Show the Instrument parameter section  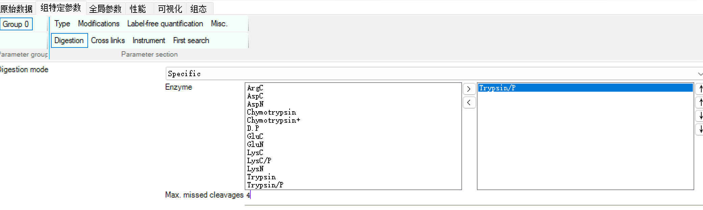coord(149,40)
